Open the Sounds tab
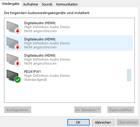Image resolution: width=140 pixels, height=127 pixels. click(x=47, y=4)
